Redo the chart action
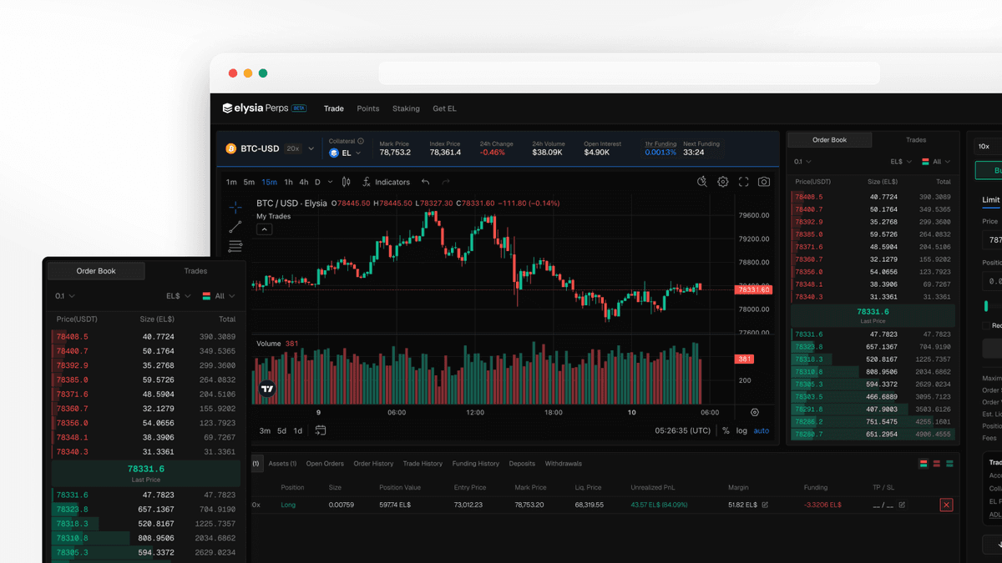Viewport: 1002px width, 563px height. (446, 182)
